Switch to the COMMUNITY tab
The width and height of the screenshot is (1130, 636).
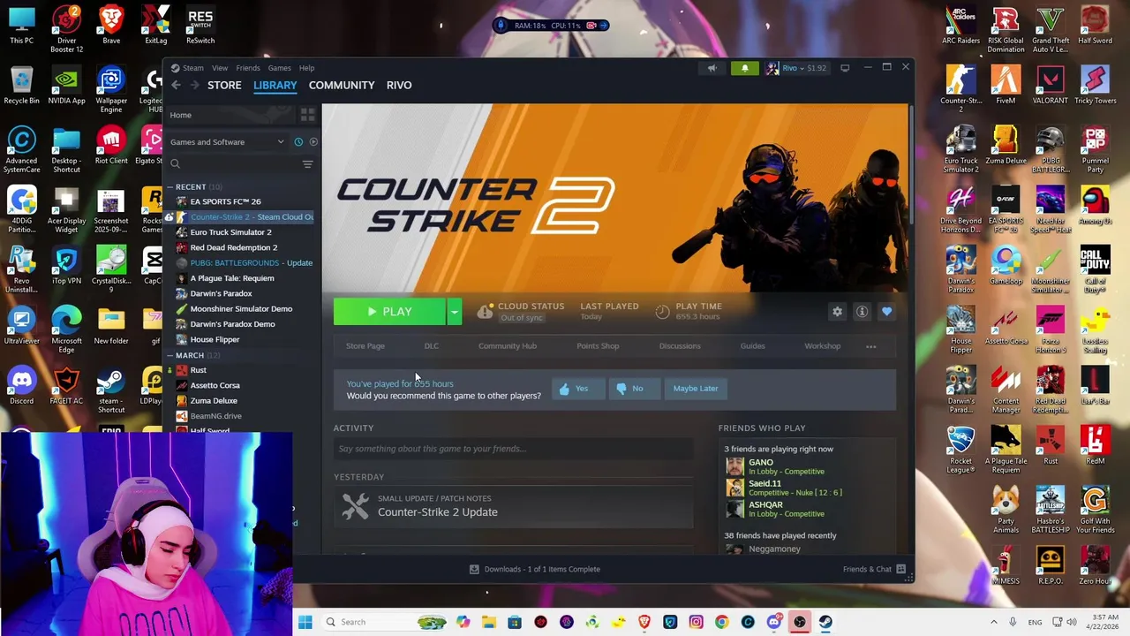342,86
